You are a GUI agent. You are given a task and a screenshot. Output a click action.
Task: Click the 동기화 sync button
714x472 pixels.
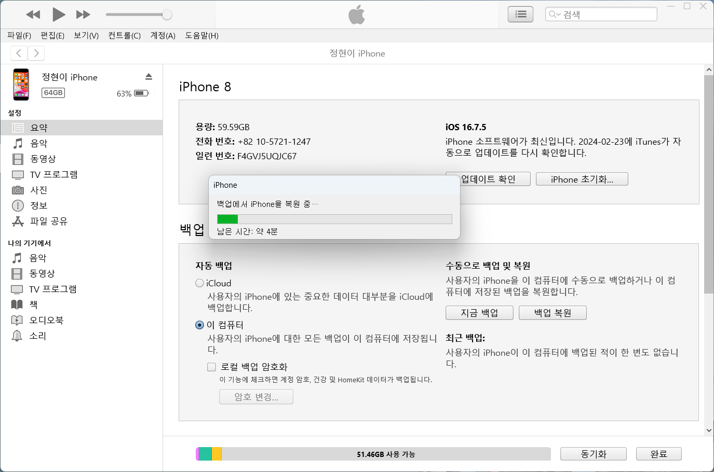[594, 454]
